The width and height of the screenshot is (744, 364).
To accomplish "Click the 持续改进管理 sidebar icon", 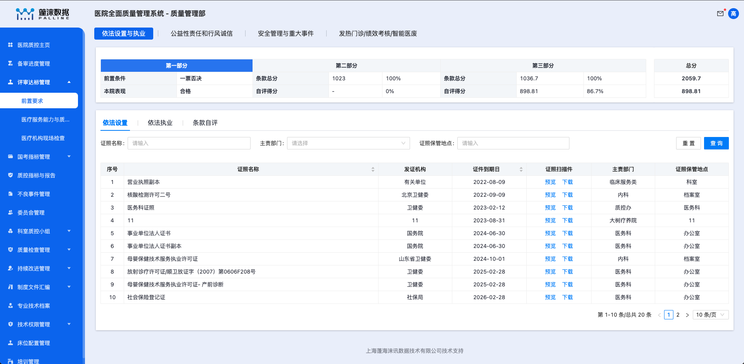I will tap(10, 268).
